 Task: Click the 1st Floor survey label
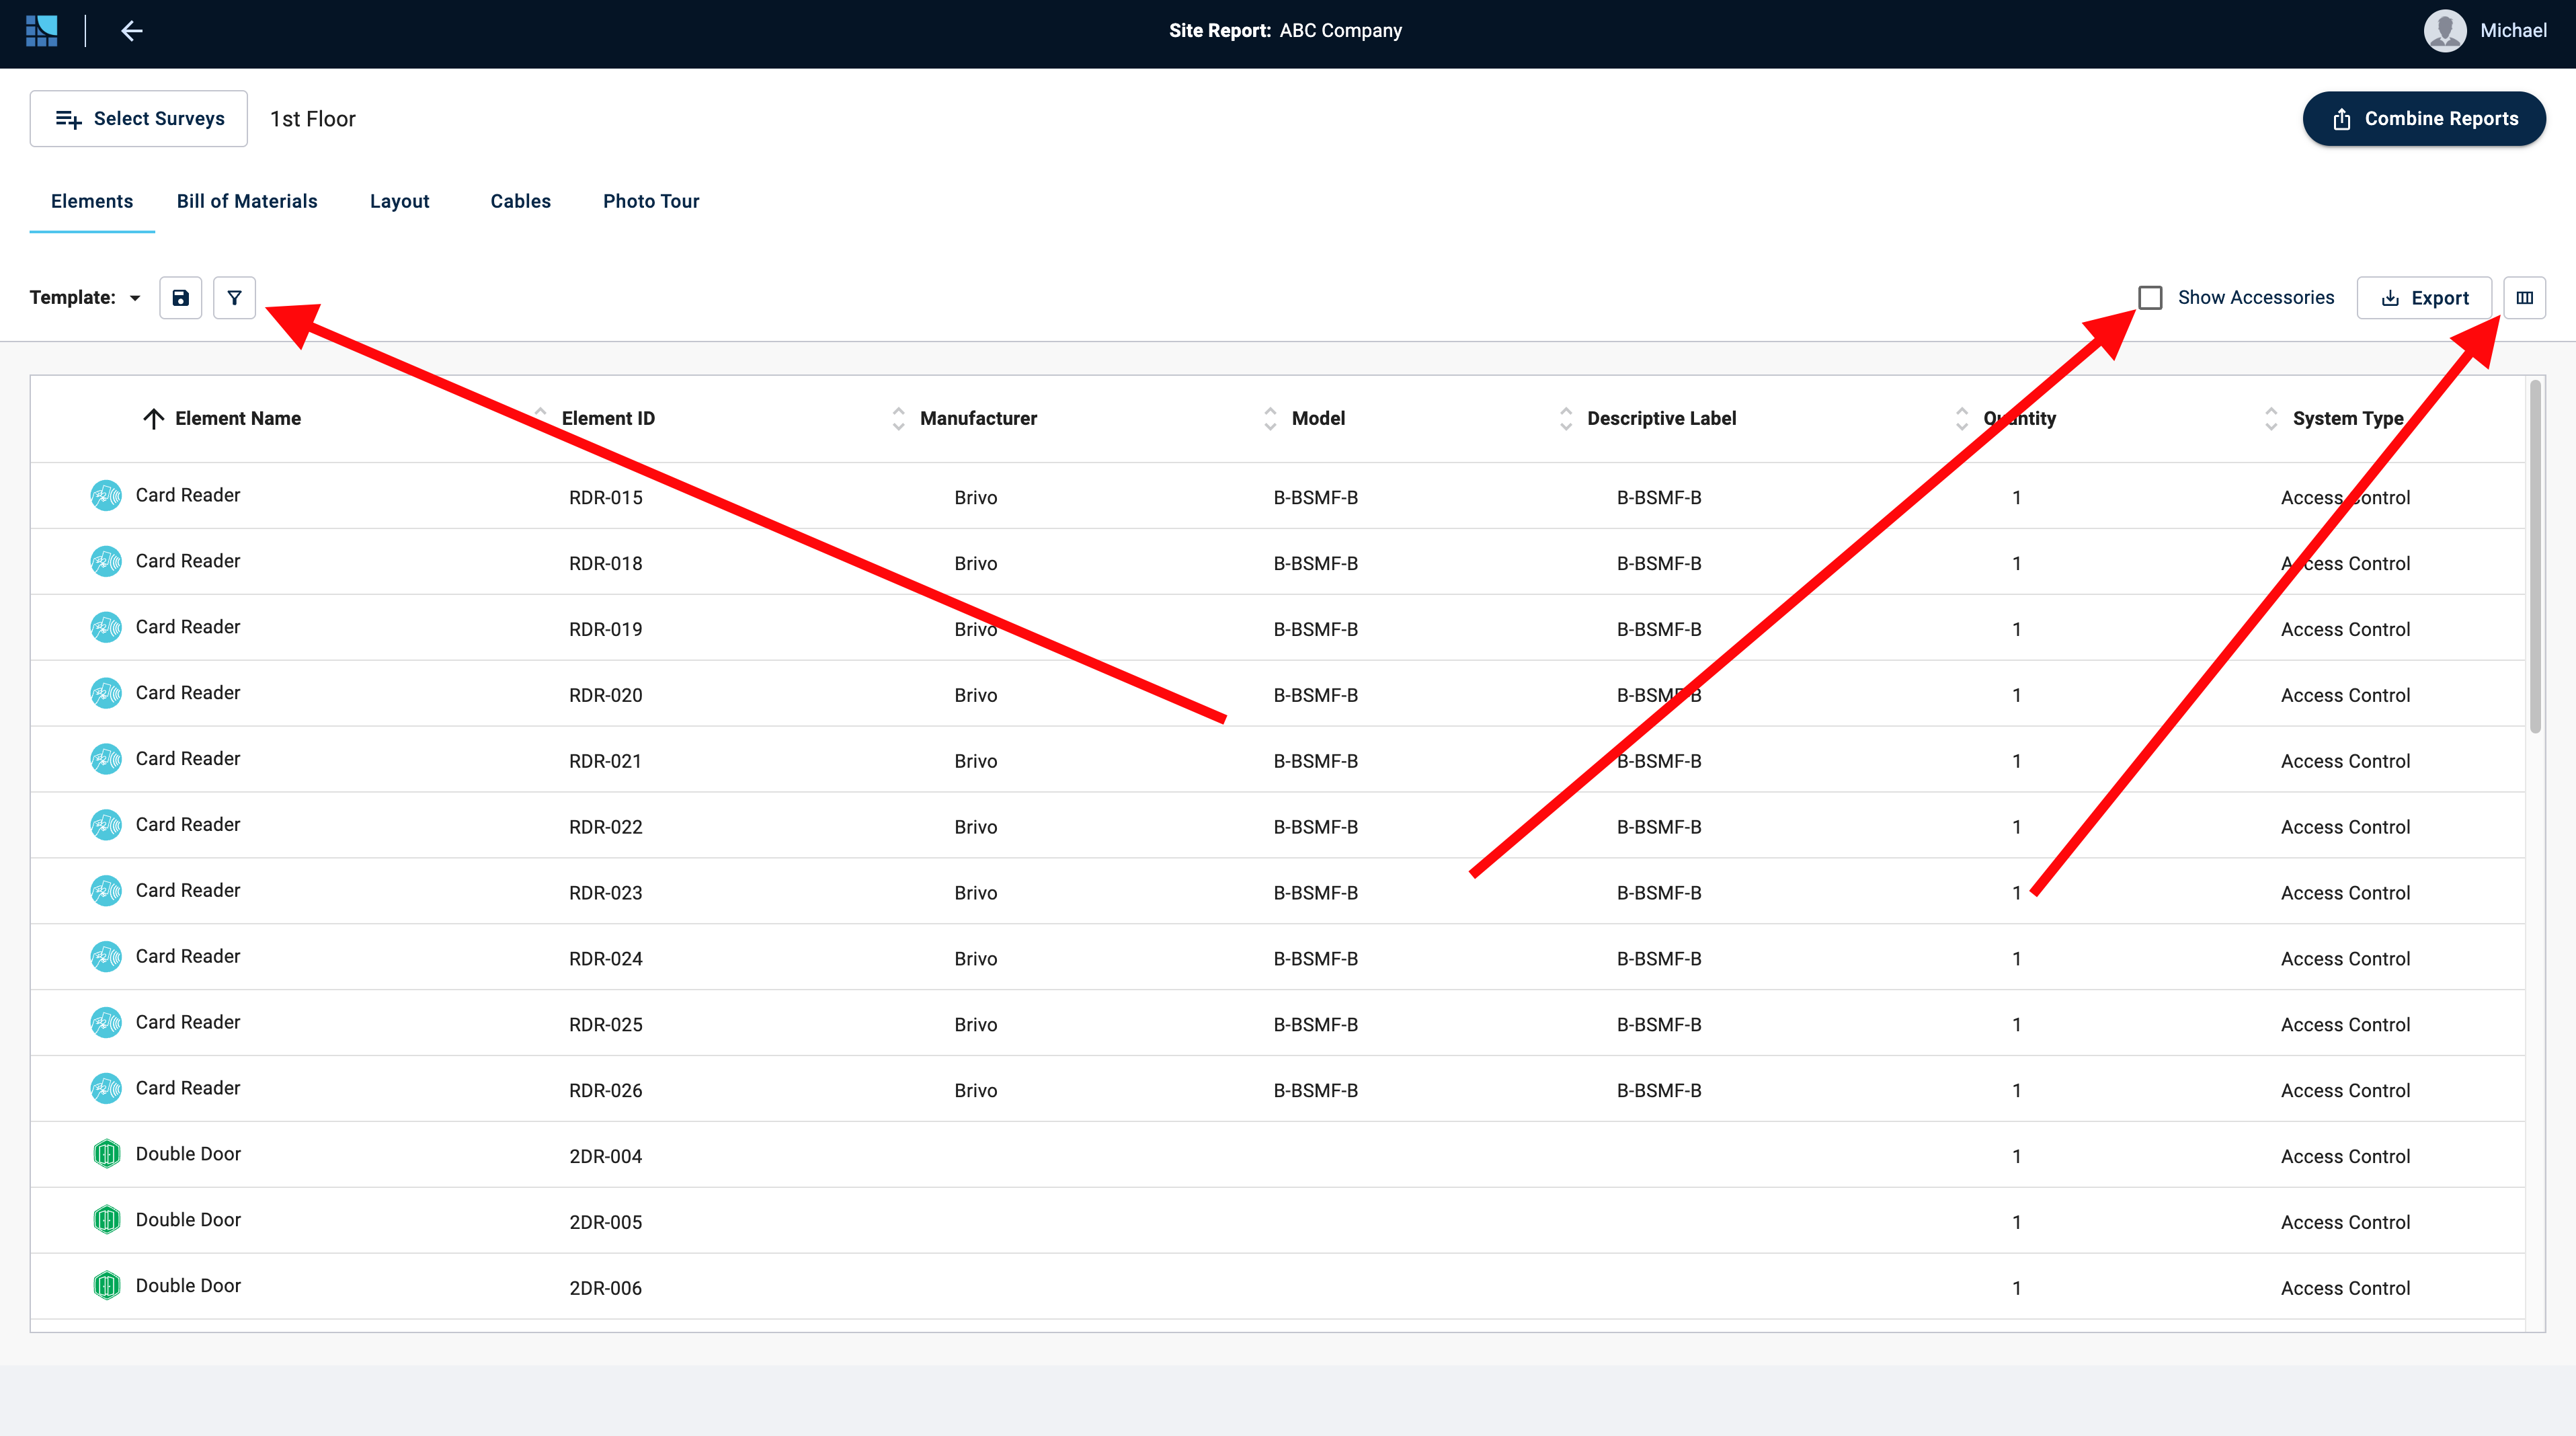pos(313,119)
